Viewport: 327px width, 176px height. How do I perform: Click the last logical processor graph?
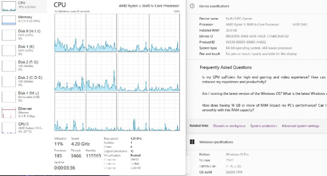coord(164,112)
